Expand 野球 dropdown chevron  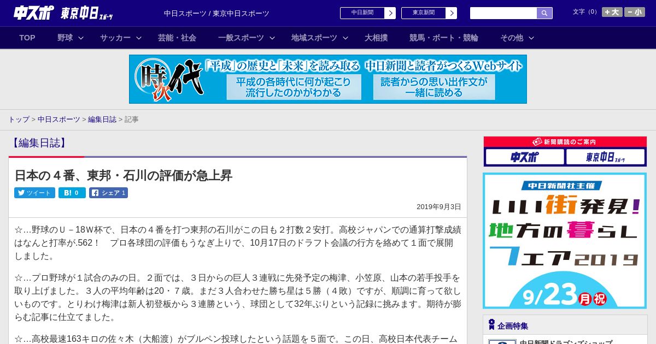(x=81, y=38)
